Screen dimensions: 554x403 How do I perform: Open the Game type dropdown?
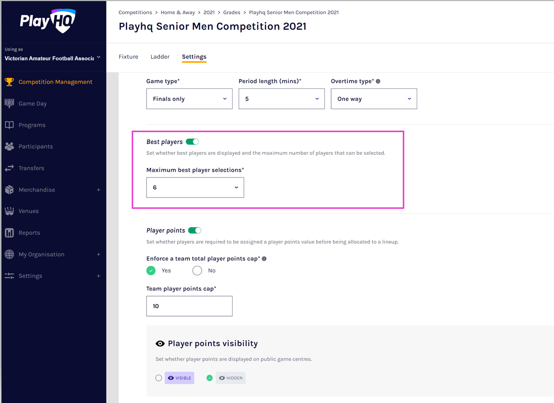189,99
